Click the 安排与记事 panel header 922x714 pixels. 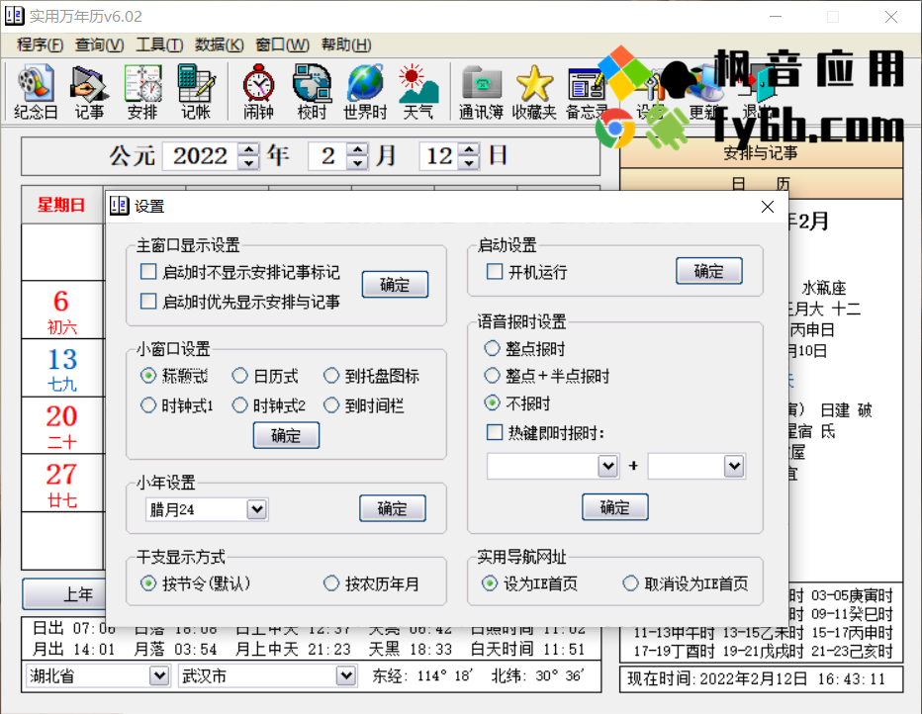pyautogui.click(x=761, y=153)
